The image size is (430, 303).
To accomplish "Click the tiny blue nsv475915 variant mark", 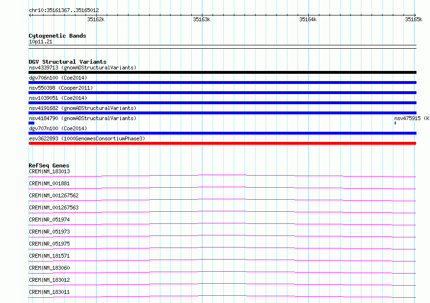I will [x=395, y=123].
